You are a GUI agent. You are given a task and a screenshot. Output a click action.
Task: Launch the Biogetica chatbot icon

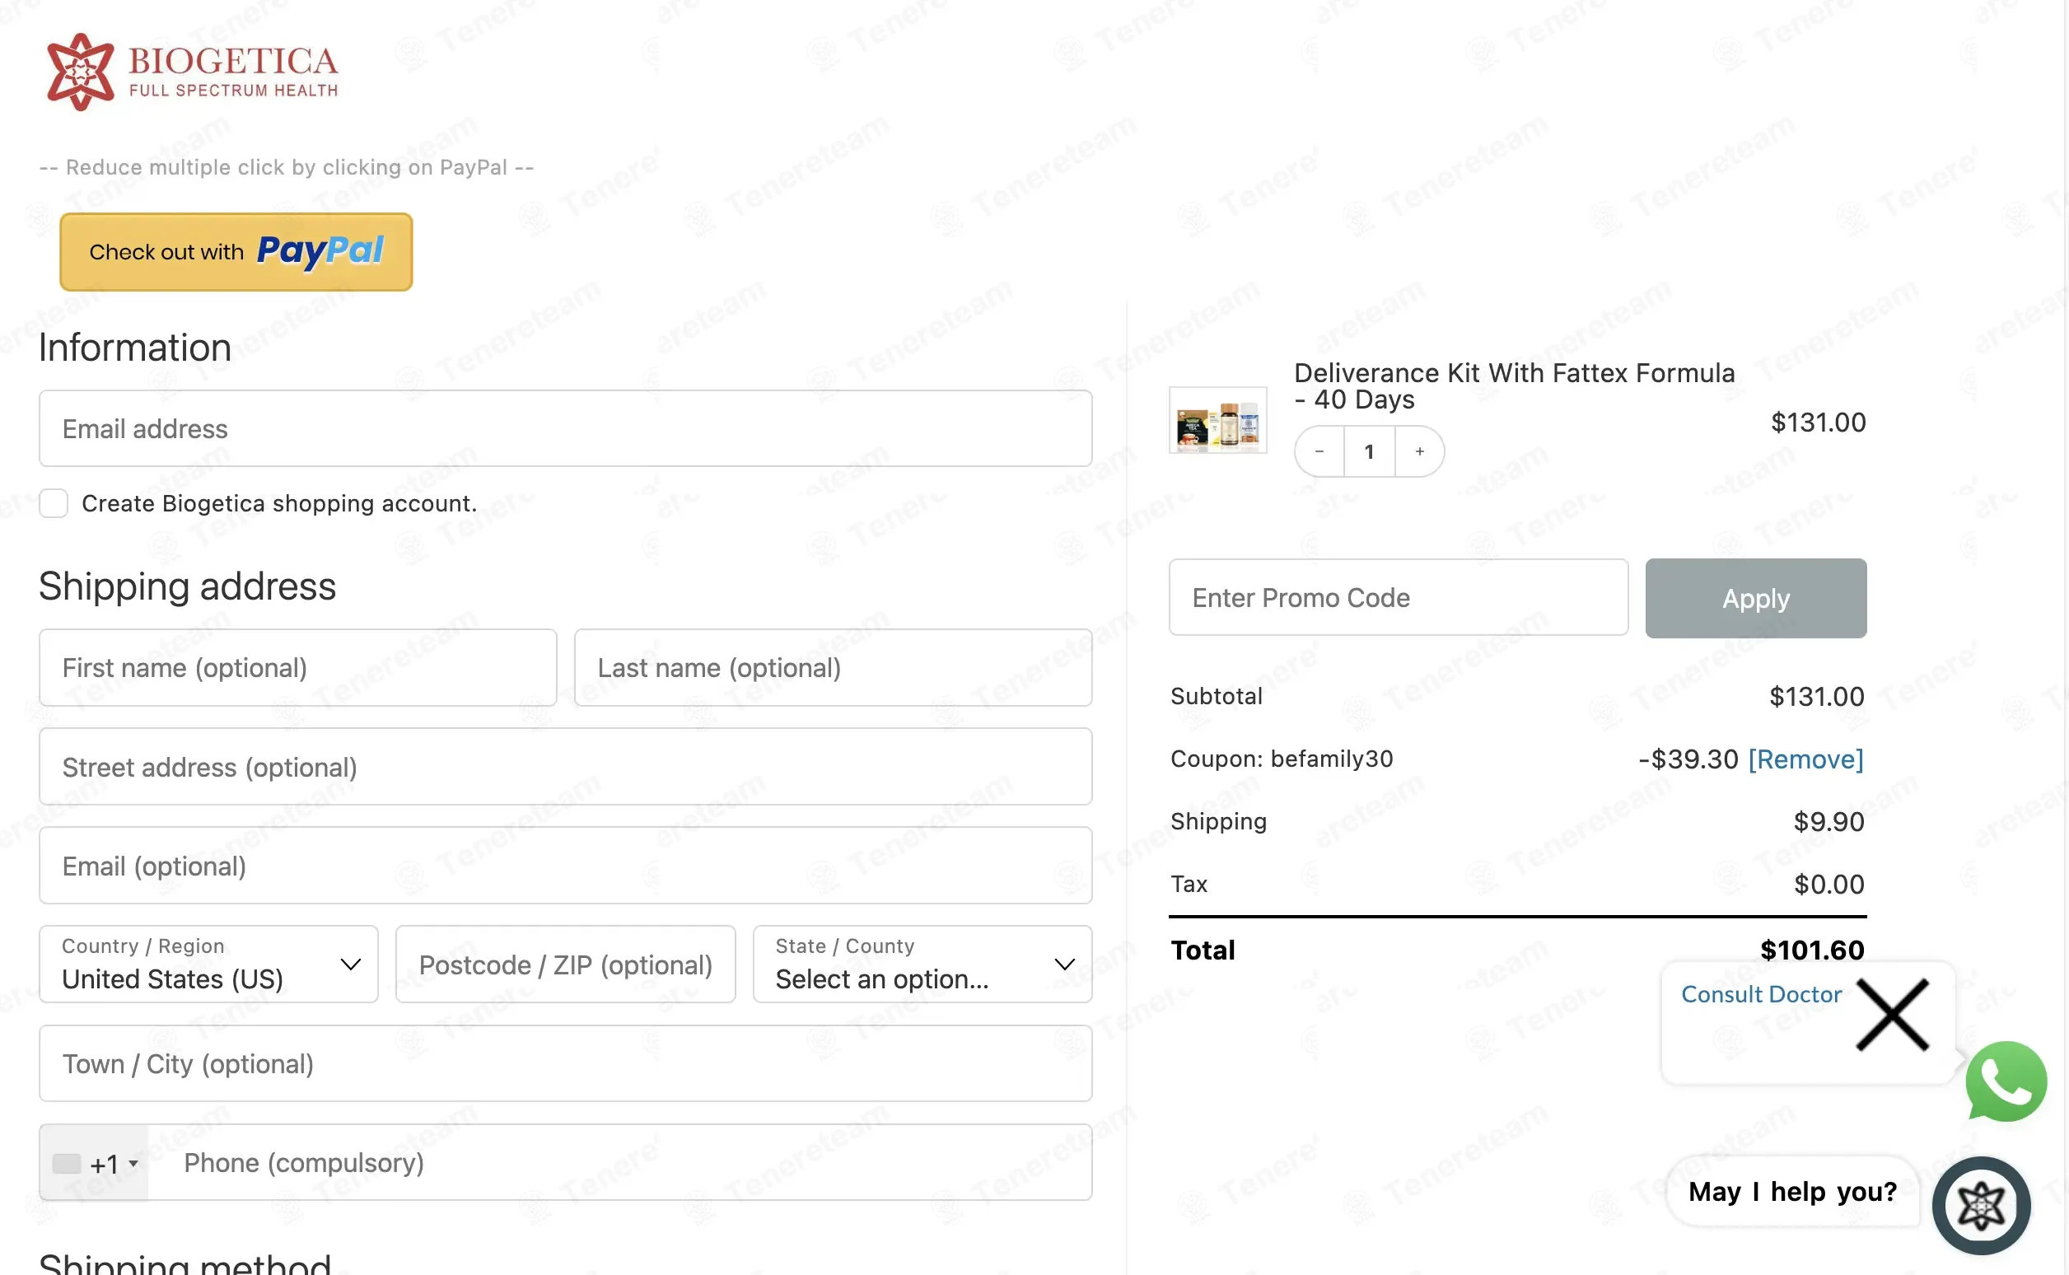click(1982, 1206)
